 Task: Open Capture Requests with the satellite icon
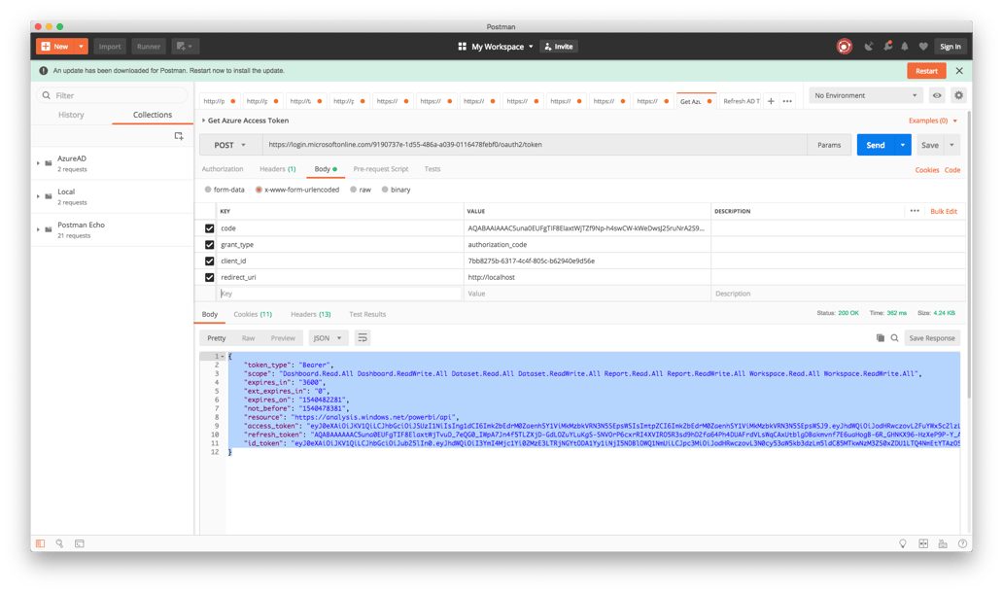(x=870, y=46)
